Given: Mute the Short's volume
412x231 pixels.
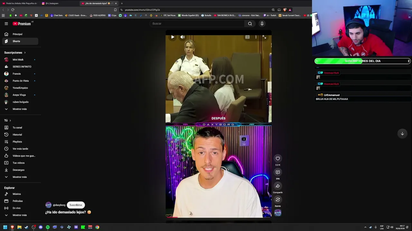Looking at the screenshot, I should click(x=183, y=37).
